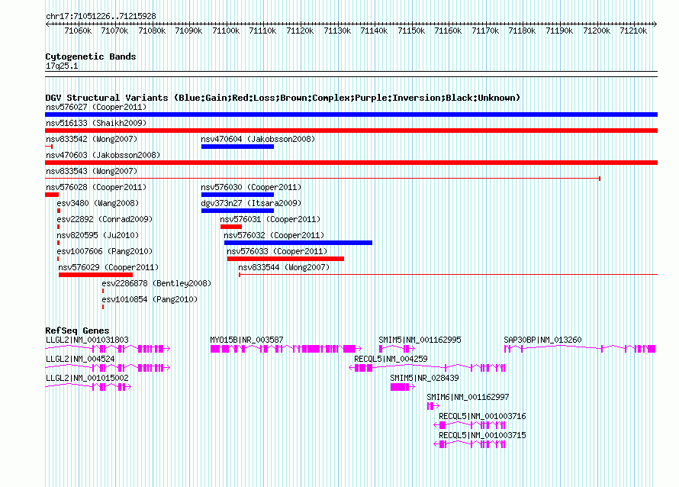The height and width of the screenshot is (487, 679).
Task: Click the 71150k ruler tick label
Action: 411,31
